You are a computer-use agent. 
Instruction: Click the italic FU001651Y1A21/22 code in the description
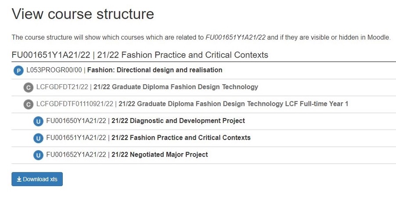point(235,38)
